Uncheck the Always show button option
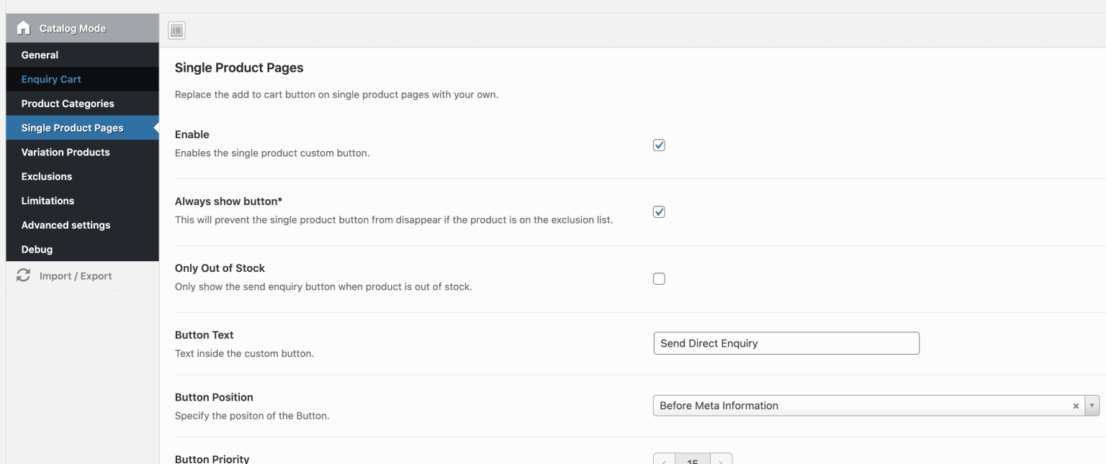The height and width of the screenshot is (464, 1106). [658, 211]
